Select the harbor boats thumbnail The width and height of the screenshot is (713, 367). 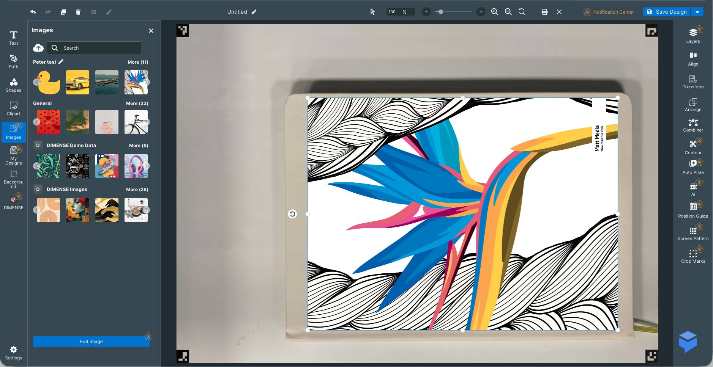pyautogui.click(x=107, y=82)
